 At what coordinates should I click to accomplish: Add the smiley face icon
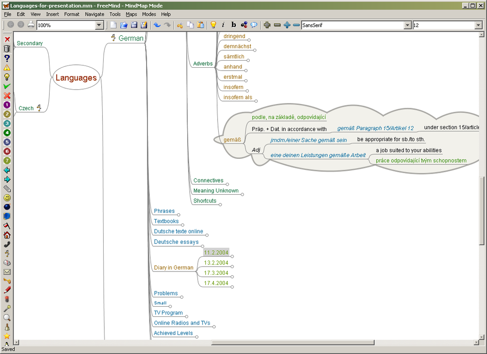click(x=7, y=198)
